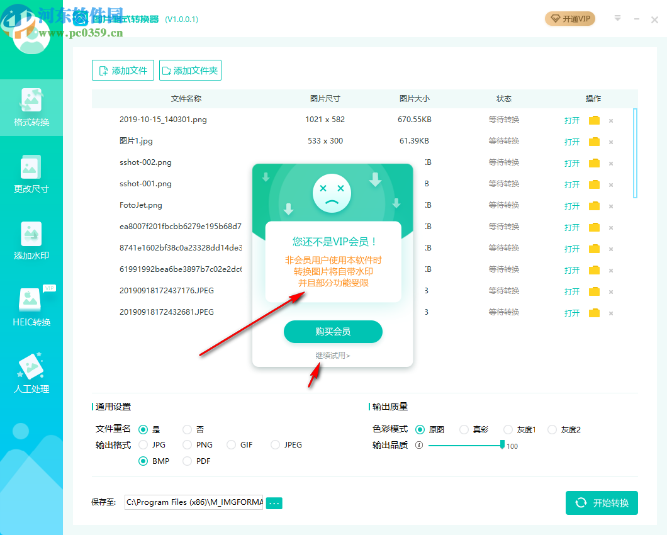Select 灰度1 color mode
Screen dimensions: 667x535
507,429
